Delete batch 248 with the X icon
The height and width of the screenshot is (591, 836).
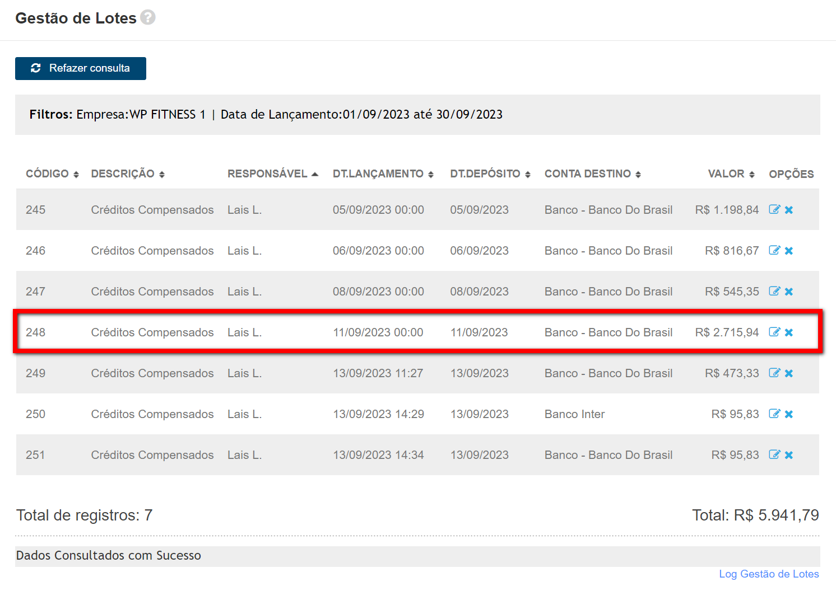pos(789,332)
